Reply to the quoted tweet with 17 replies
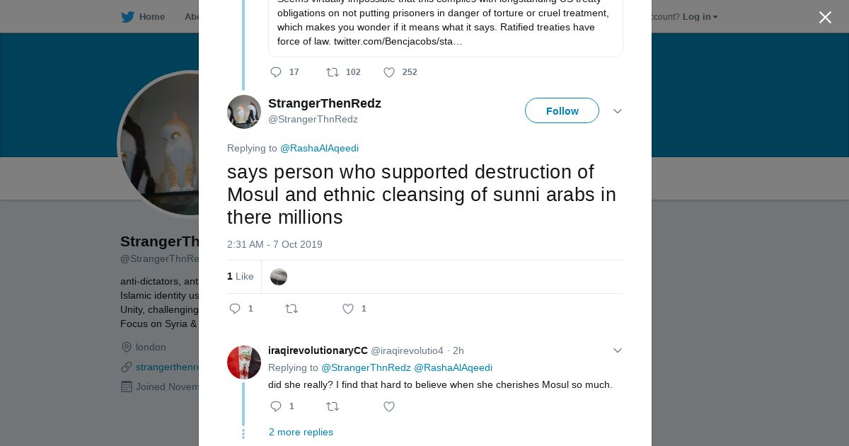849x446 pixels. tap(277, 72)
